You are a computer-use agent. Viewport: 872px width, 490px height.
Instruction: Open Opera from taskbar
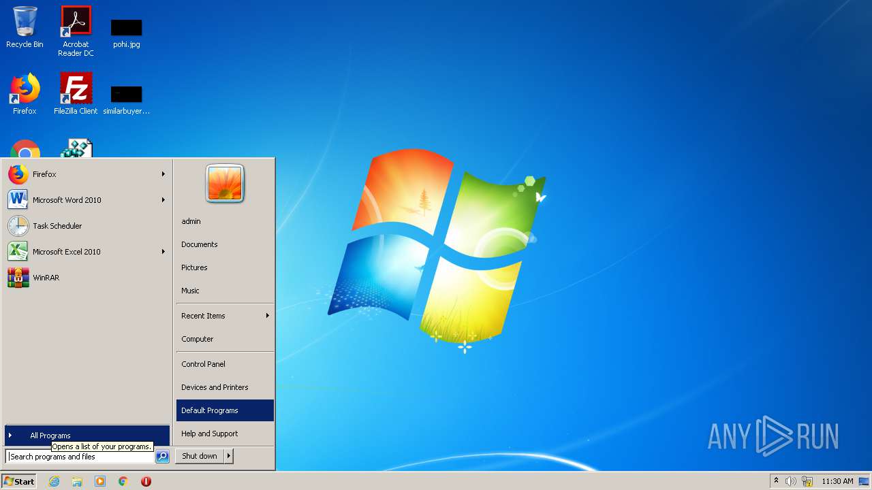(x=146, y=481)
